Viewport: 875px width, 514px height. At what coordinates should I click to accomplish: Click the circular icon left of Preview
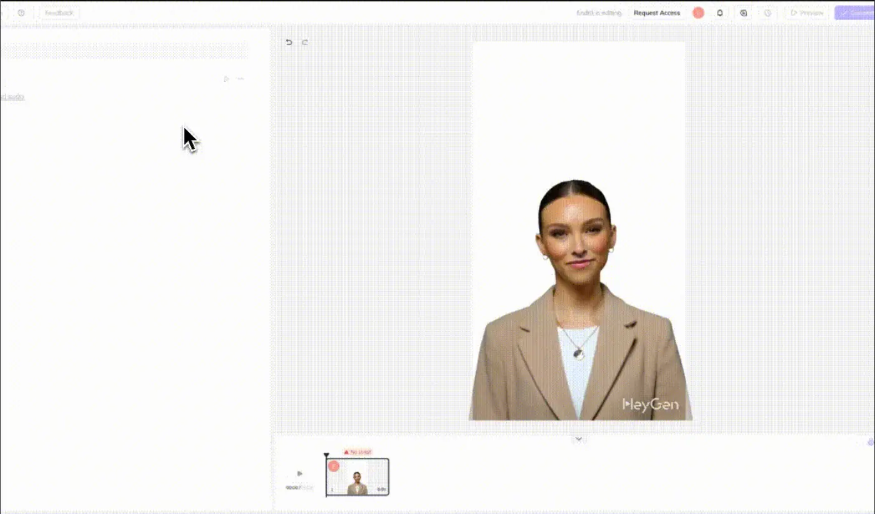tap(767, 13)
